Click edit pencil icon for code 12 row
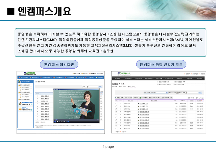 click(x=139, y=106)
